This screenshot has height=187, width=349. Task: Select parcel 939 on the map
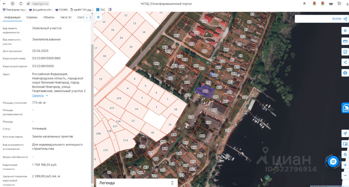(x=209, y=123)
